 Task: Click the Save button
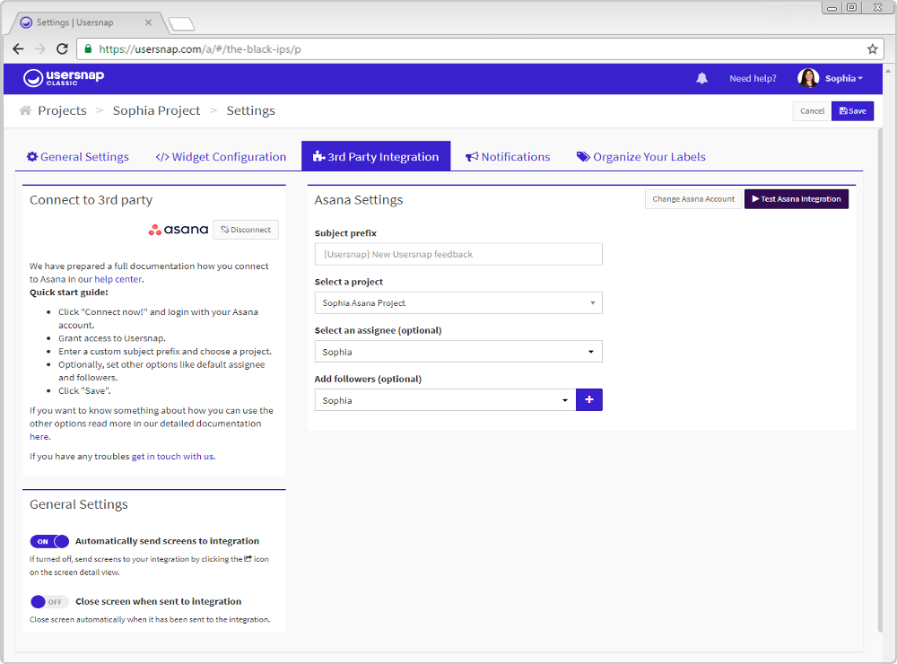click(852, 111)
